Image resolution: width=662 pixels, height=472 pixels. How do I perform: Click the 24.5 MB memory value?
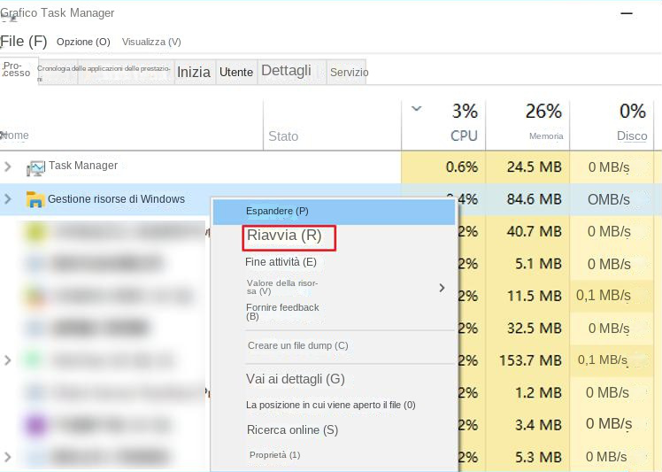534,166
